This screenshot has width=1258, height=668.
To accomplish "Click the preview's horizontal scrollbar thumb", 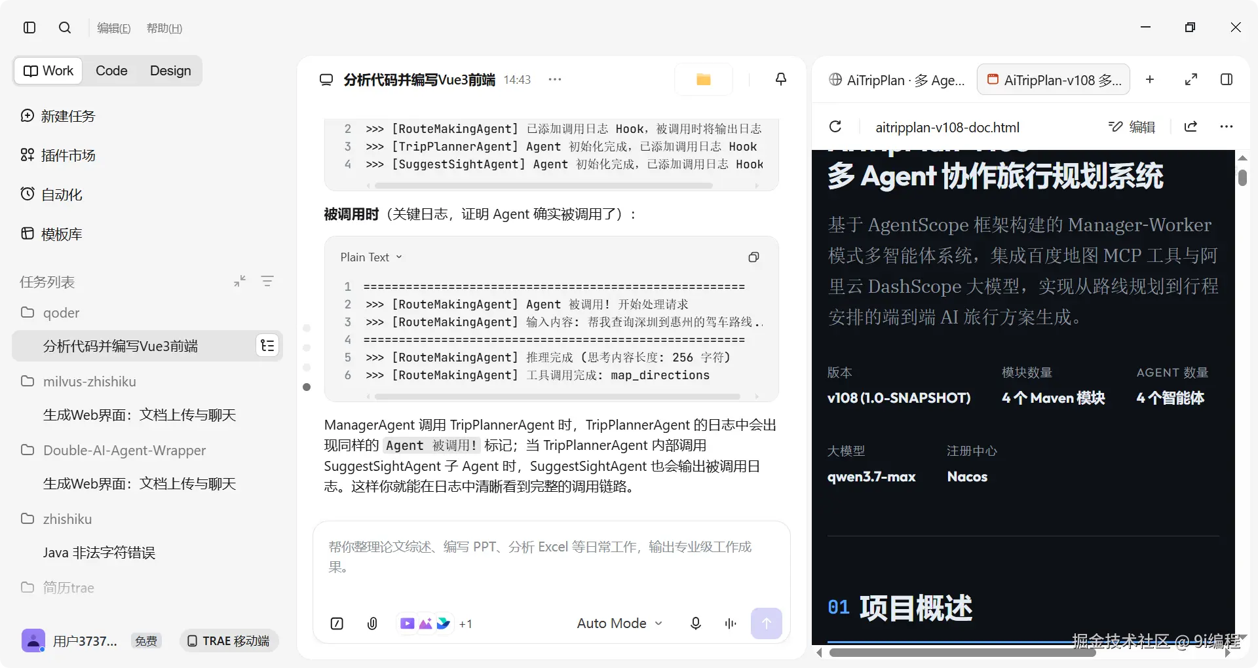I will (963, 652).
